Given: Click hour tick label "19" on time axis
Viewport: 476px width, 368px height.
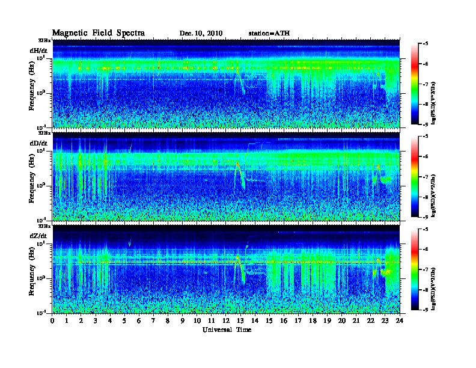Looking at the screenshot, I should [327, 320].
